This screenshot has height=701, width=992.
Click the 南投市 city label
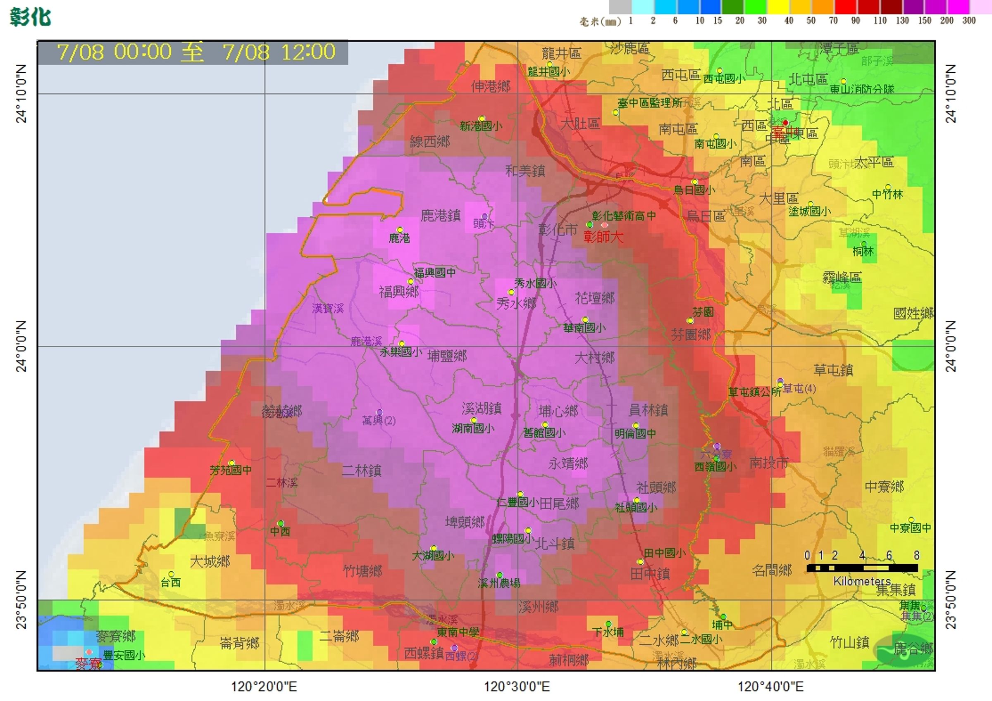(x=769, y=463)
